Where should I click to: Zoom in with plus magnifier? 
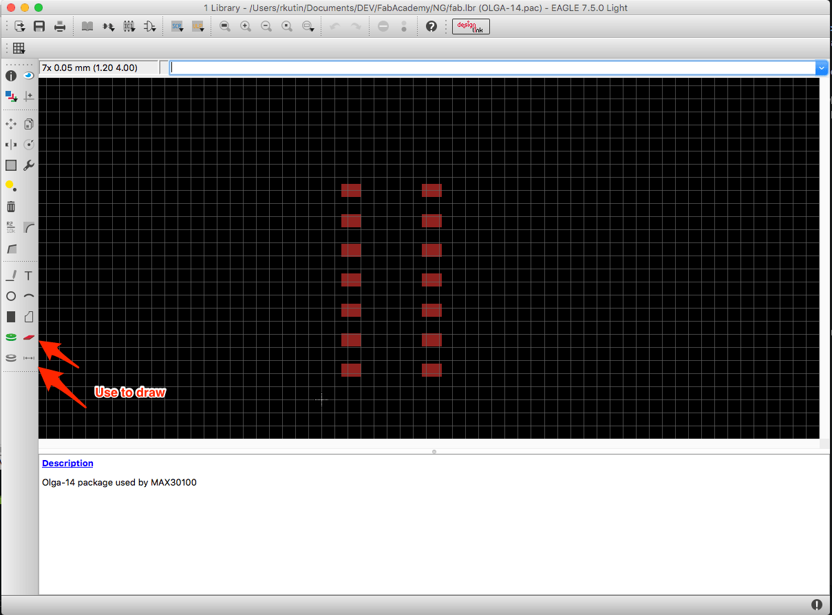(246, 27)
